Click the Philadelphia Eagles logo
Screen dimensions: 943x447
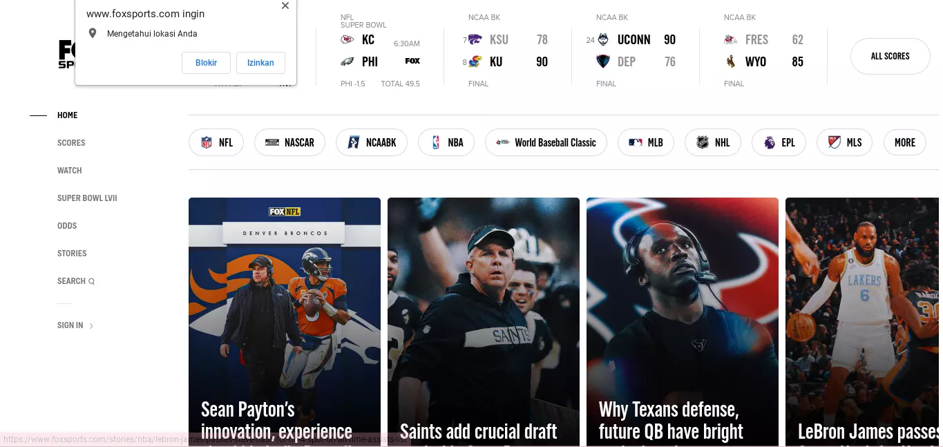pyautogui.click(x=347, y=61)
